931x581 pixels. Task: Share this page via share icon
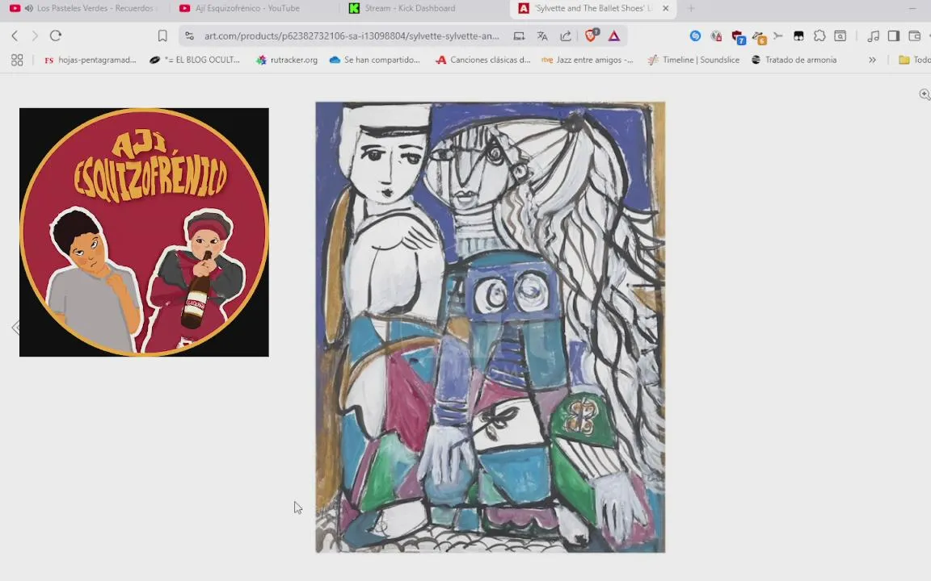[566, 36]
